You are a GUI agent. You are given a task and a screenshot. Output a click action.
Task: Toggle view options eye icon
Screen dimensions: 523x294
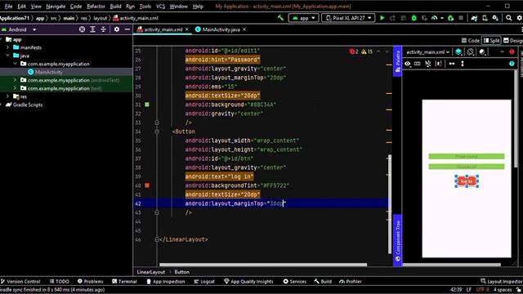pos(408,64)
